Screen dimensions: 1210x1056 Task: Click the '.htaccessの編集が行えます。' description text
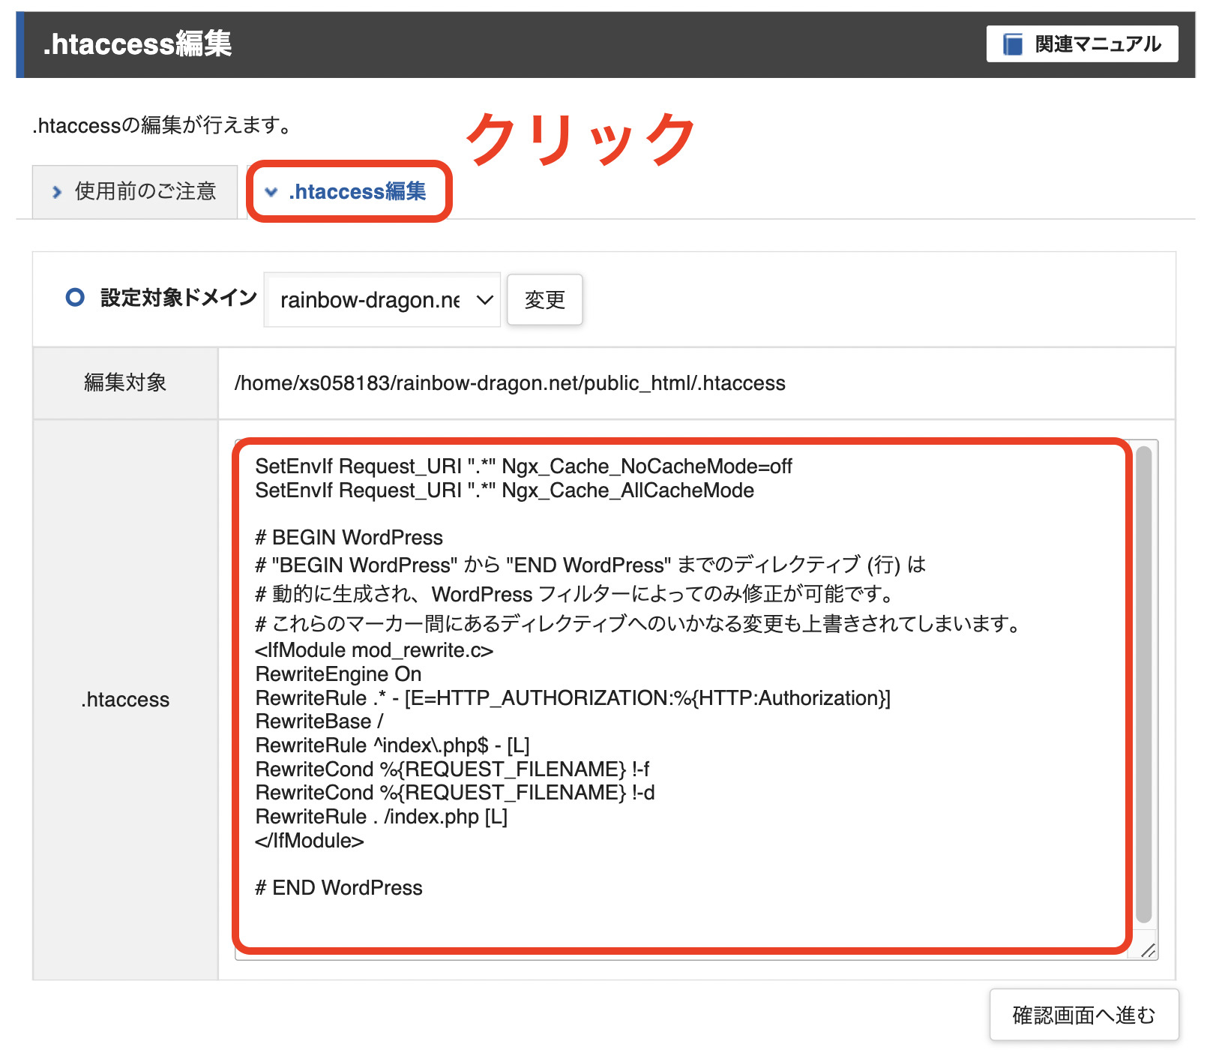163,124
